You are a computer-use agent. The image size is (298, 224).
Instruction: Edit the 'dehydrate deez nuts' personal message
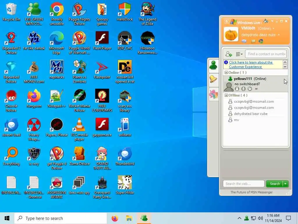(x=258, y=35)
